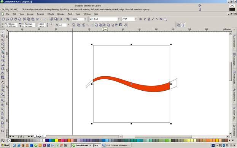The height and width of the screenshot is (148, 237).
Task: Select the Shape tool in toolbox
Action: 2,36
